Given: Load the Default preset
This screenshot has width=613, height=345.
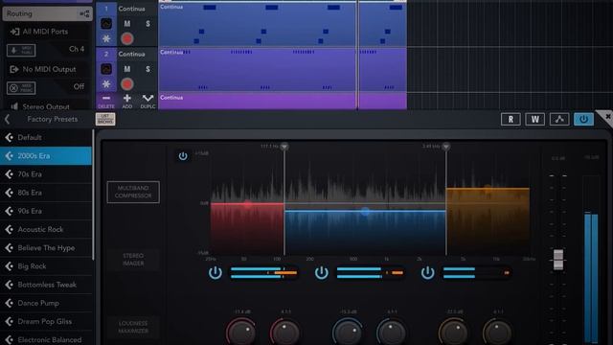Looking at the screenshot, I should click(x=46, y=137).
